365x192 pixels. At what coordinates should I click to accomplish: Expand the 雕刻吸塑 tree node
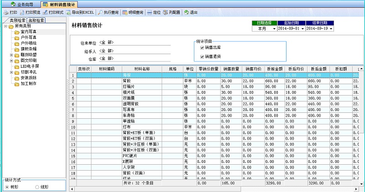(x=10, y=55)
